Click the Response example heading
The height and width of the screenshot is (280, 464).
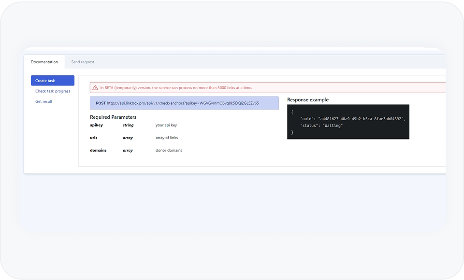click(308, 99)
